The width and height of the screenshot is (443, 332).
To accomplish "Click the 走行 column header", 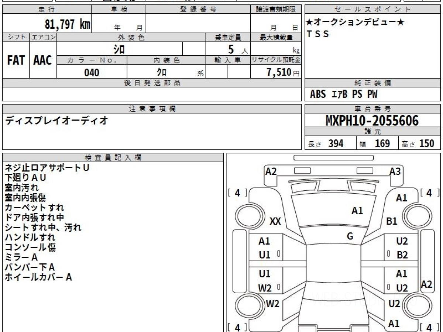I will click(x=47, y=10).
